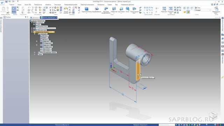Switch to Поверхности ribbon tab
224x126 pixels.
[38, 5]
